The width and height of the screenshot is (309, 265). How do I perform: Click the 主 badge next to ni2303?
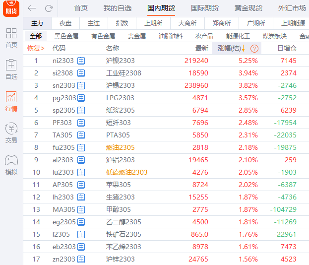(x=81, y=61)
